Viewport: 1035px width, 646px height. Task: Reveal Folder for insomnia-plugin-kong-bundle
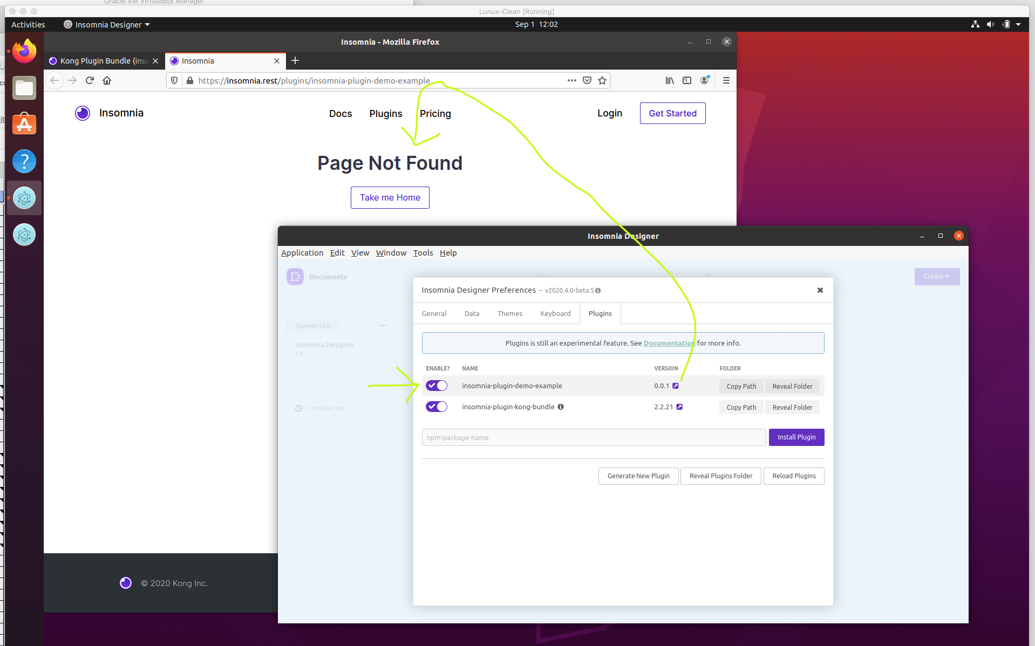point(792,407)
